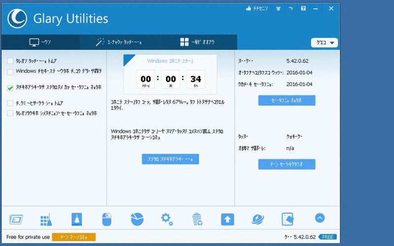The height and width of the screenshot is (246, 394).
Task: Open the gears process manager icon in dock
Action: click(167, 219)
